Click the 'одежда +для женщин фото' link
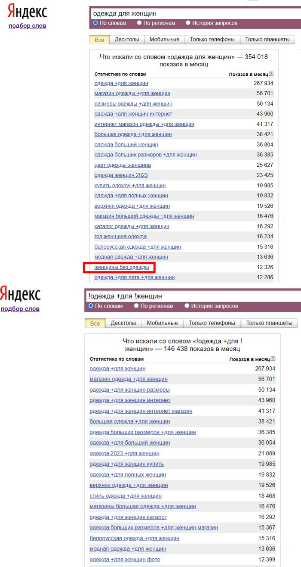Viewport: 301px width, 567px height. tap(125, 560)
